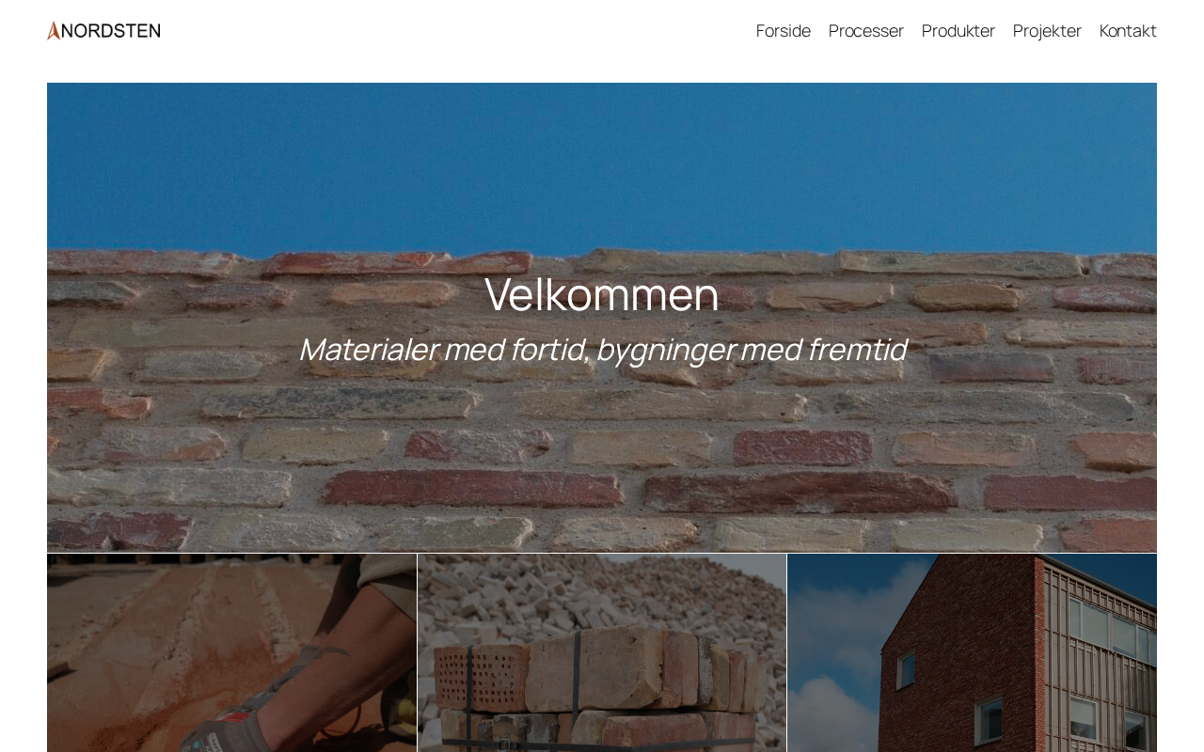Open the Produkter navigation link
This screenshot has height=752, width=1204.
click(958, 31)
